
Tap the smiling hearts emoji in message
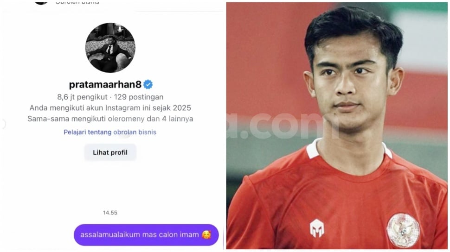(206, 235)
